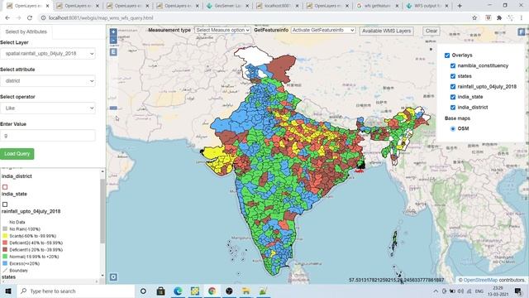Image resolution: width=529 pixels, height=298 pixels.
Task: Zoom out with the map minus button
Action: pyautogui.click(x=113, y=40)
